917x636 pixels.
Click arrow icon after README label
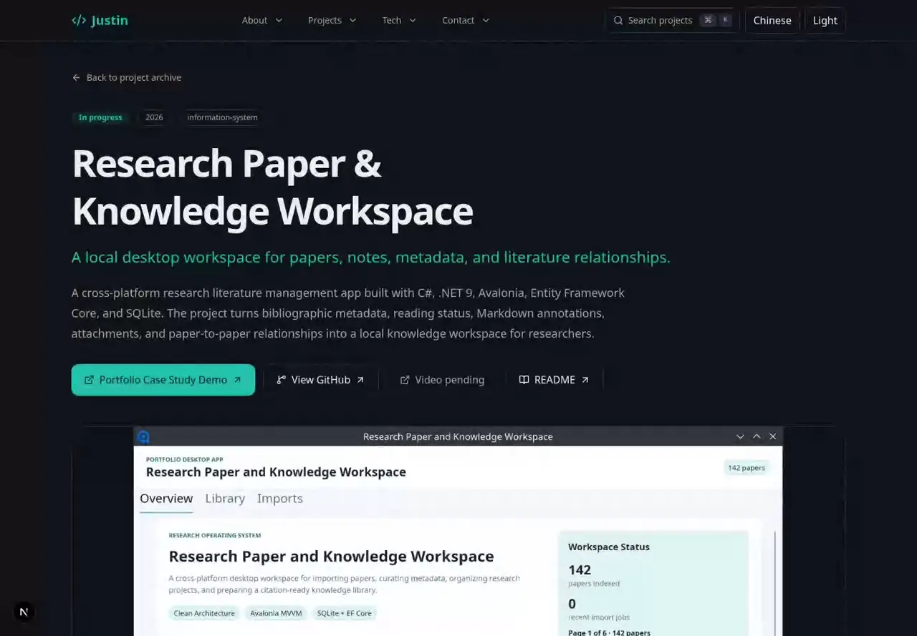point(585,380)
